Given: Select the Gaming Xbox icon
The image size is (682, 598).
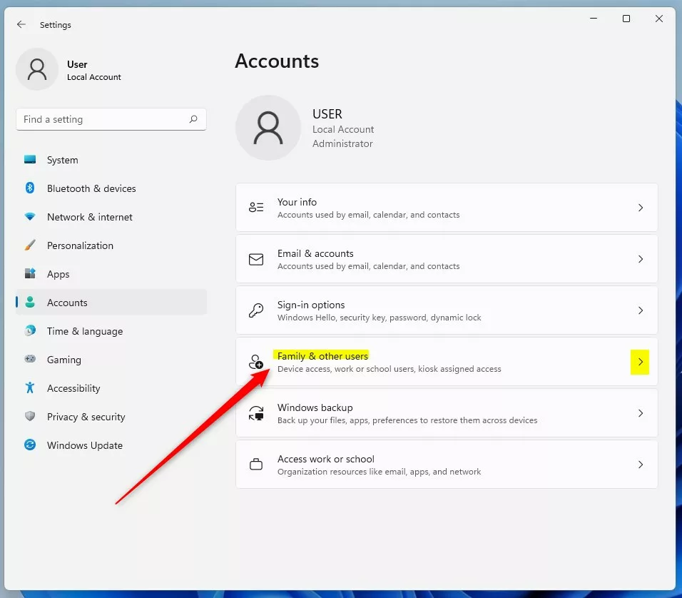Looking at the screenshot, I should click(29, 360).
